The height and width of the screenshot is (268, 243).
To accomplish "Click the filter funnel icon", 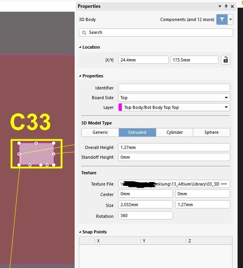I will (222, 19).
